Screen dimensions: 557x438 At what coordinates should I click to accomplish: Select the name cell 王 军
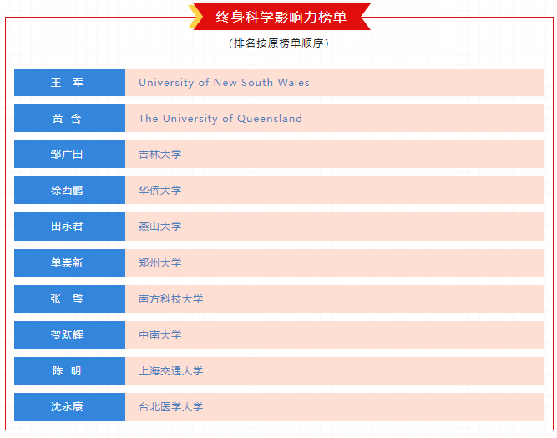click(69, 83)
